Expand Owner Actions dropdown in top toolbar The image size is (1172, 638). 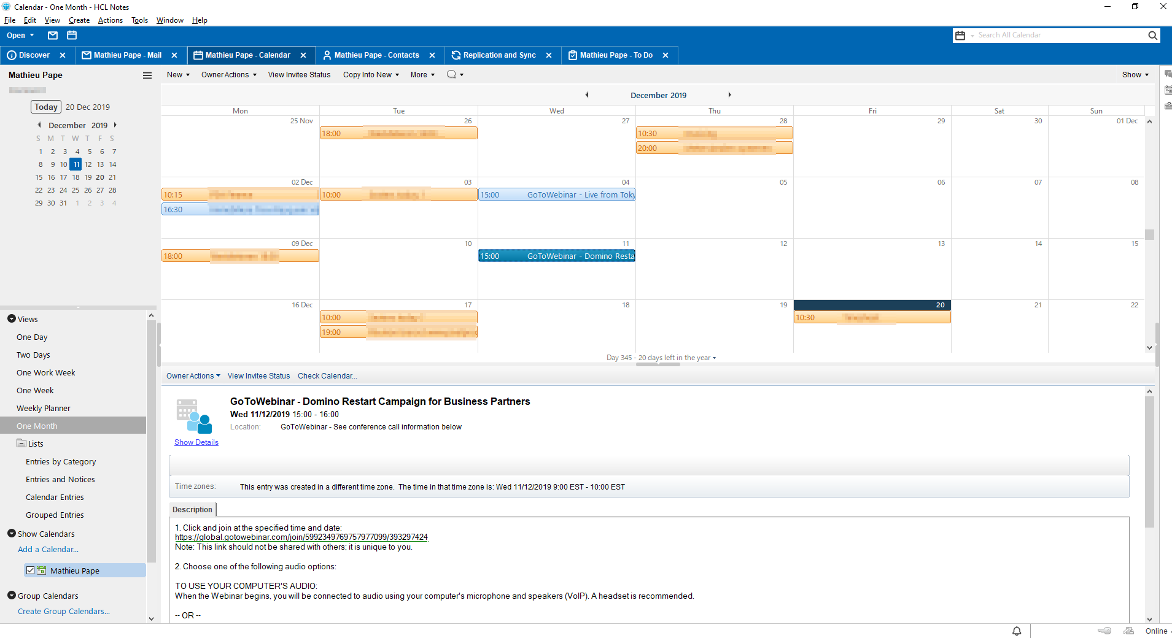click(229, 75)
